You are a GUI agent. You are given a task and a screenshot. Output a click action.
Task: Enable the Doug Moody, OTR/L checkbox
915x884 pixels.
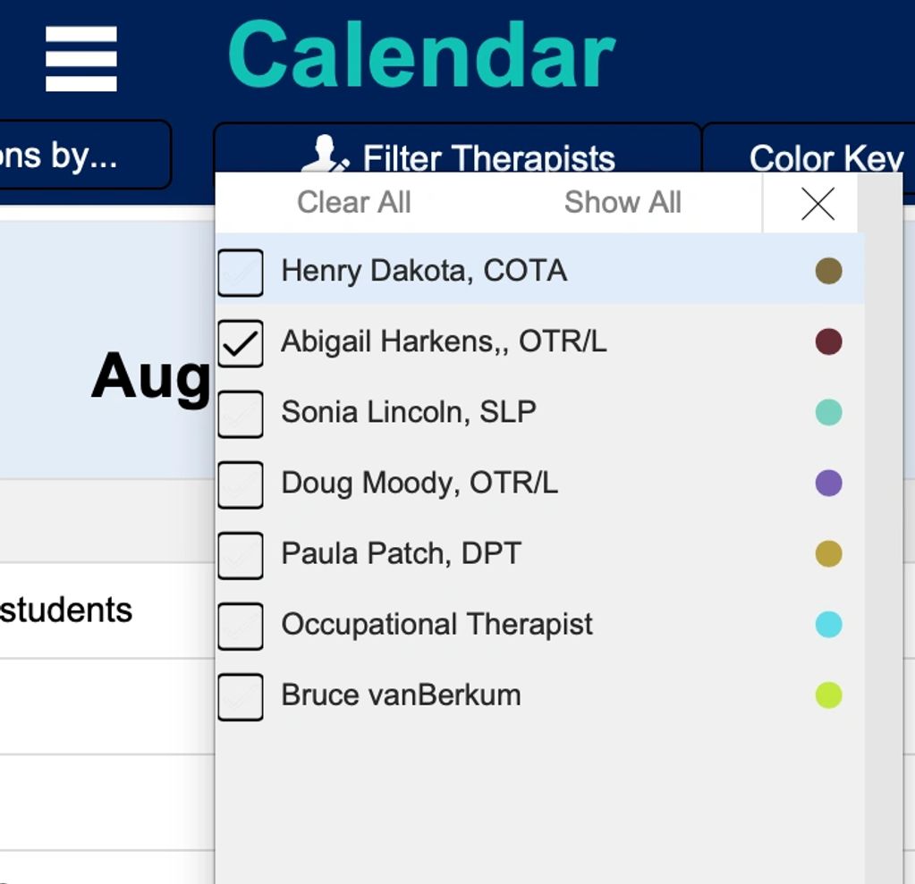point(241,484)
